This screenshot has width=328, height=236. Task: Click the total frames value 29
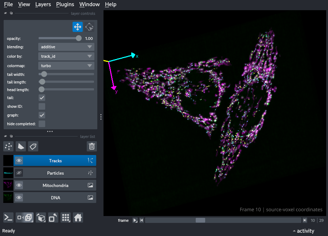coord(321,220)
